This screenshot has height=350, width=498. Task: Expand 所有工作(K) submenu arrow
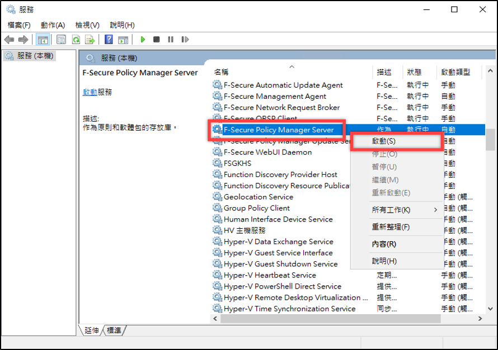pyautogui.click(x=435, y=210)
